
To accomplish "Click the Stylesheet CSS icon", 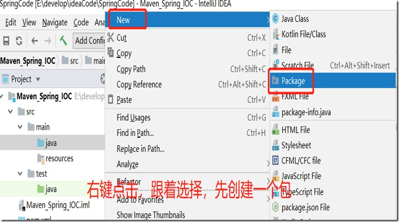I will click(x=276, y=145).
